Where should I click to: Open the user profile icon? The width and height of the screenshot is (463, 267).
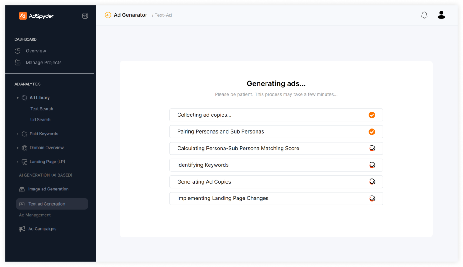click(x=441, y=15)
